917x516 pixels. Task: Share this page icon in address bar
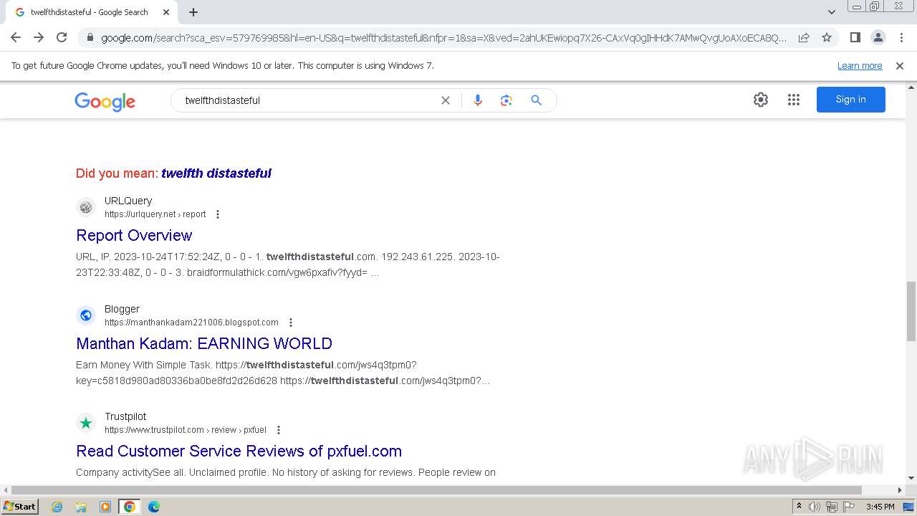tap(804, 37)
